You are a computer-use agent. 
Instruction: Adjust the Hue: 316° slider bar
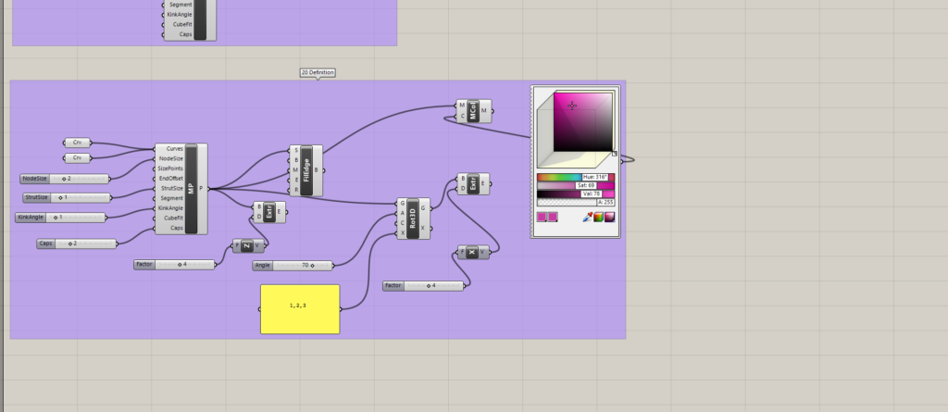coord(576,177)
